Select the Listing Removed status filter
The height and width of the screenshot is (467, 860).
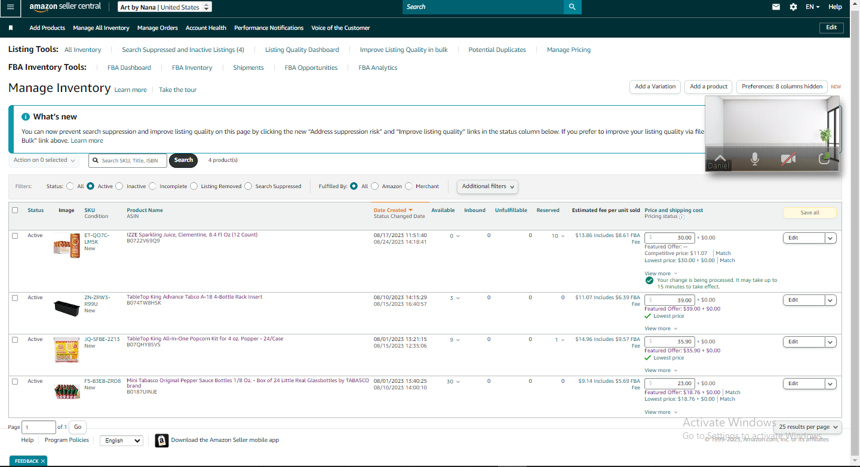193,186
